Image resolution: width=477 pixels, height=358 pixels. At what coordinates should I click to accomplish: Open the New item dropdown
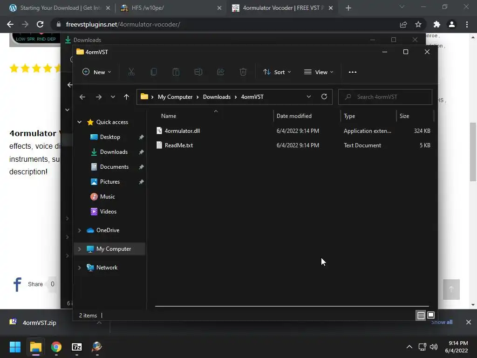tap(97, 72)
